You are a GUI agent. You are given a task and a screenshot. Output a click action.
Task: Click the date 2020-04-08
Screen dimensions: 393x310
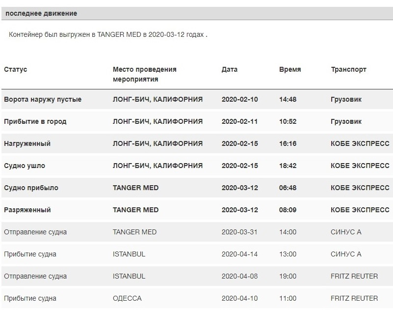239,276
